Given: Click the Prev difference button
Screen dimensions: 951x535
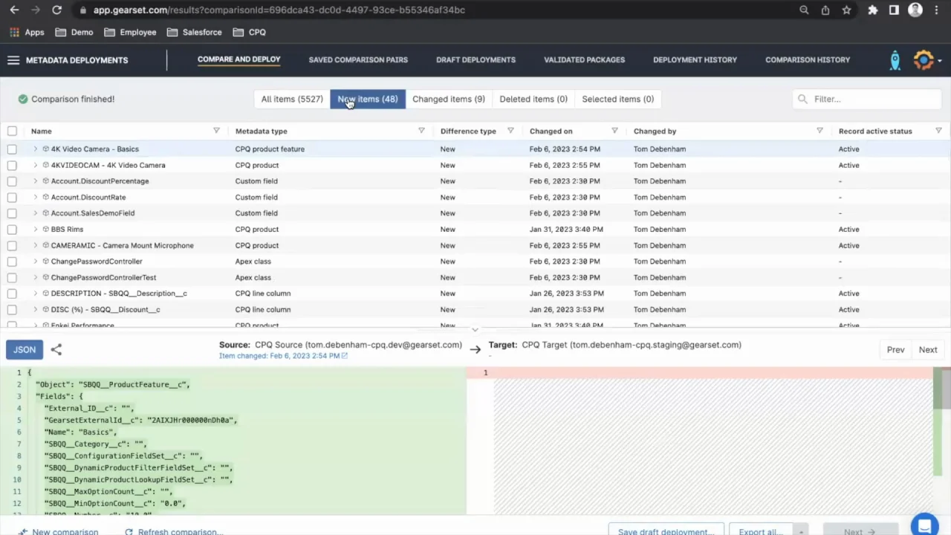Looking at the screenshot, I should 895,349.
